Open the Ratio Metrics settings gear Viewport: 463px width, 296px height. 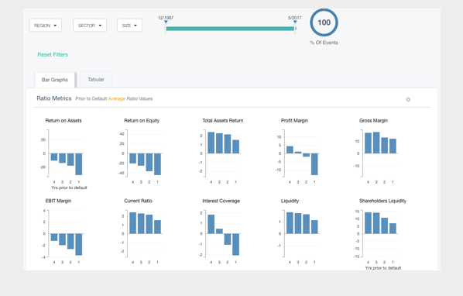pos(408,99)
